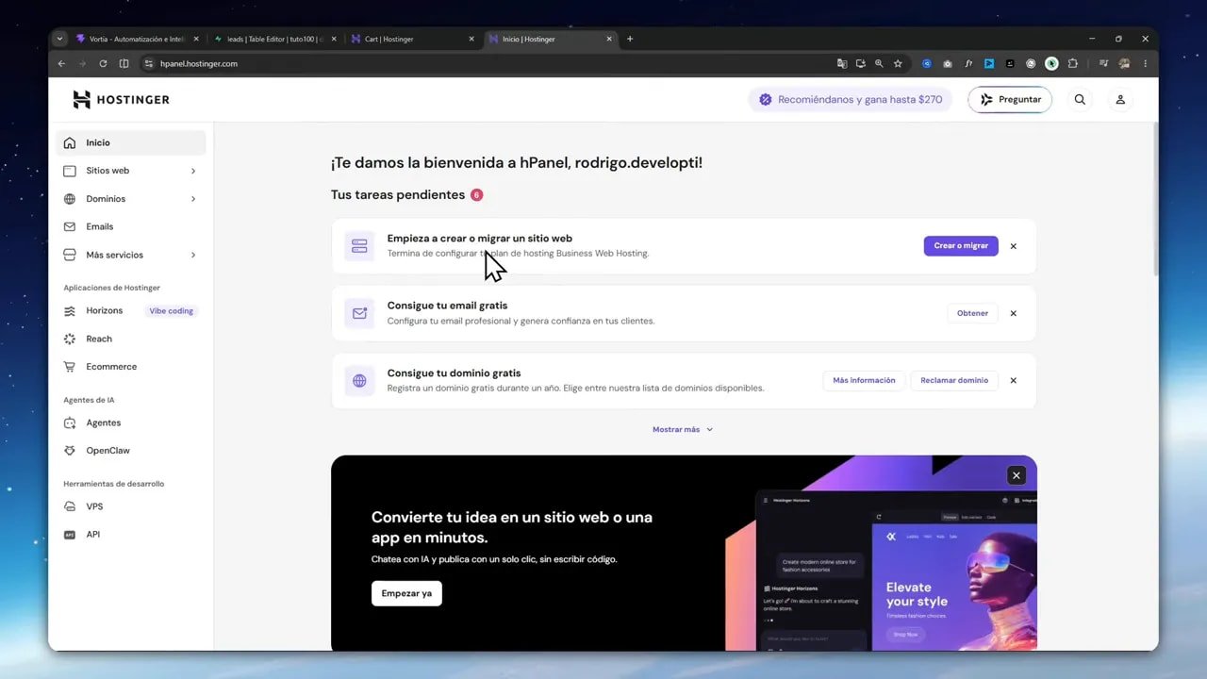
Task: Click the camera extension icon
Action: pyautogui.click(x=948, y=63)
